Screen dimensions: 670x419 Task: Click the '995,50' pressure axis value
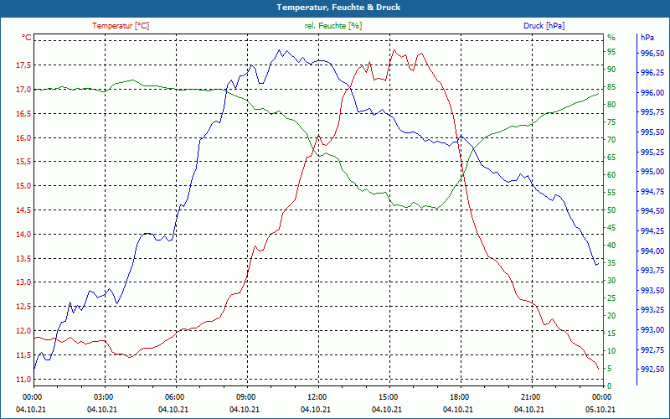pos(652,132)
